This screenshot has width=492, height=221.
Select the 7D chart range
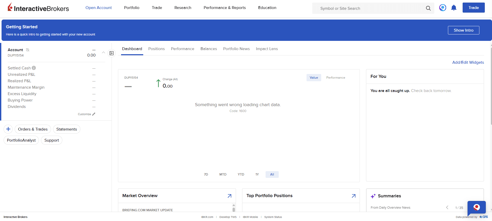(206, 174)
